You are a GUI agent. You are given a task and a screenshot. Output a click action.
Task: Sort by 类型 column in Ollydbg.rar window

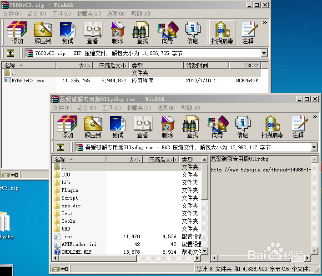pyautogui.click(x=191, y=160)
